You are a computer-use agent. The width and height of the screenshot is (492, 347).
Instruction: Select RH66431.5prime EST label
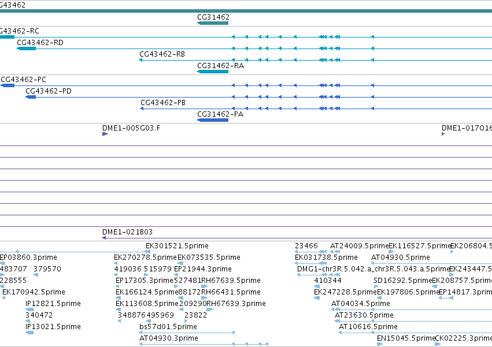pos(231,293)
